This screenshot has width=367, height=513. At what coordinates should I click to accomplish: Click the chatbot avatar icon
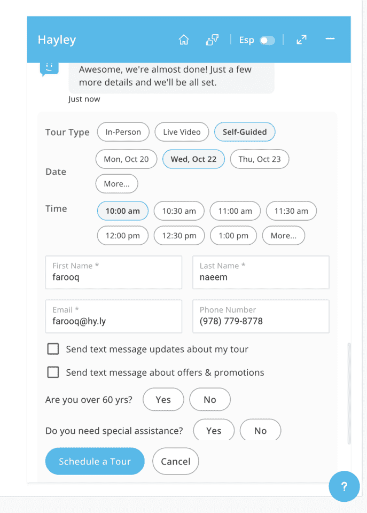[49, 68]
